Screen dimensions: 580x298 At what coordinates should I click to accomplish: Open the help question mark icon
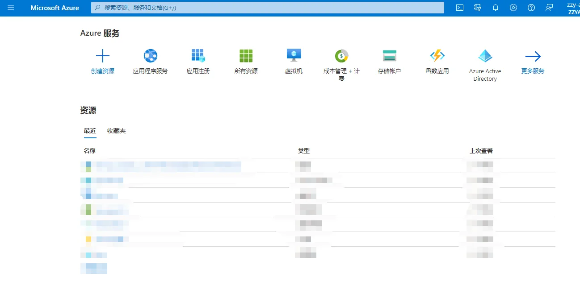(531, 8)
